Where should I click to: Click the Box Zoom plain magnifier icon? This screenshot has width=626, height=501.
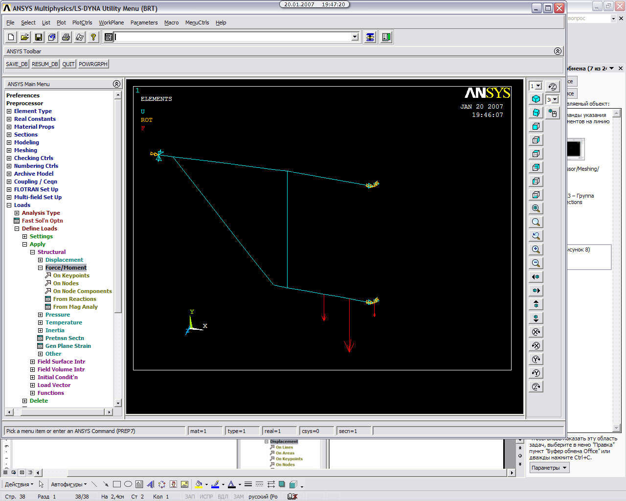(536, 222)
